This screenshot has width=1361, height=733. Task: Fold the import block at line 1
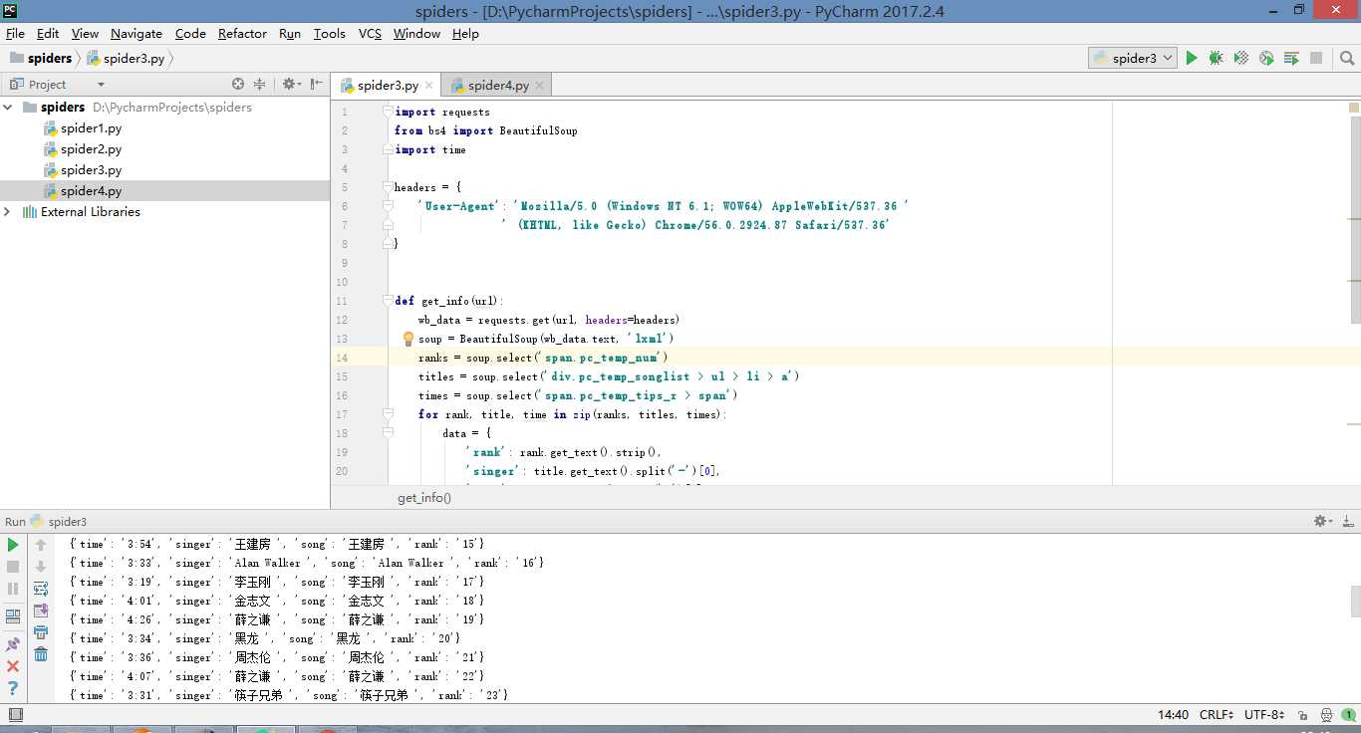(x=388, y=112)
